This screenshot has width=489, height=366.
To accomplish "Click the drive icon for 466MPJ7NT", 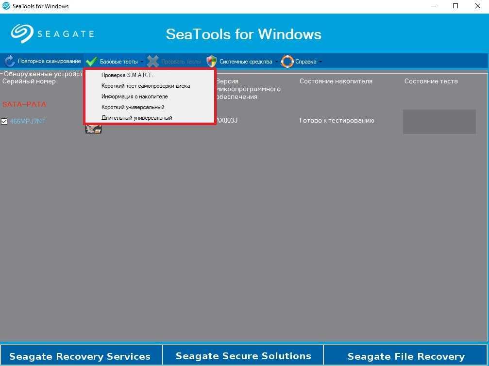I will pyautogui.click(x=93, y=129).
